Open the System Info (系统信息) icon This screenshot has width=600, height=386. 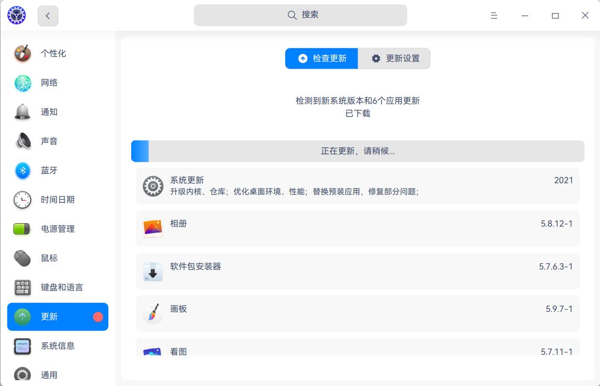click(x=22, y=346)
